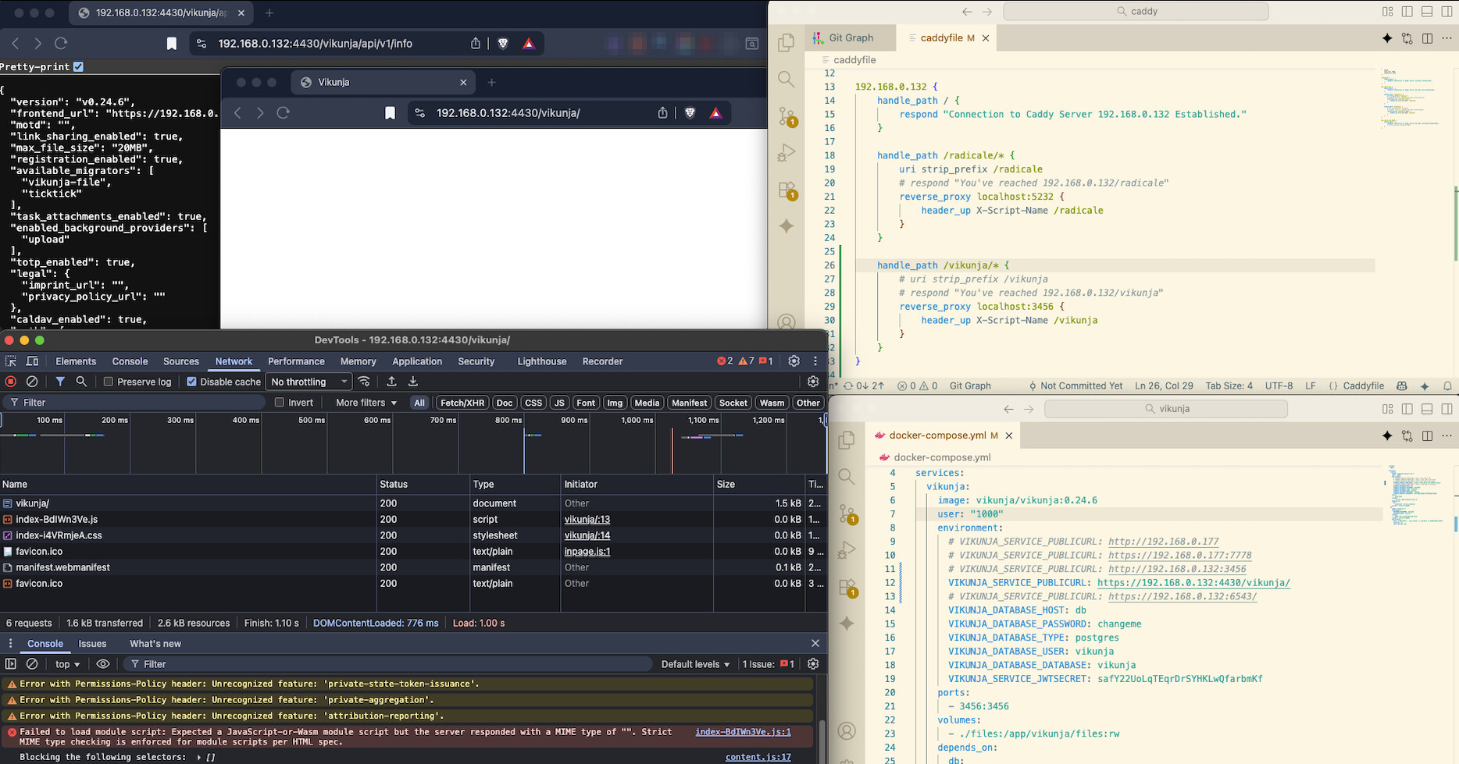Open the index-BdIWn3Ve.js:1 error source link
This screenshot has height=764, width=1459.
pyautogui.click(x=742, y=732)
